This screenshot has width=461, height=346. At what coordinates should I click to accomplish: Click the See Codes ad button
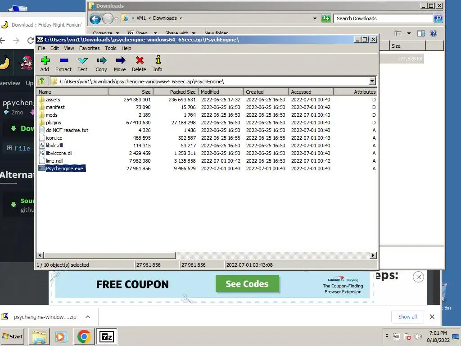(247, 284)
